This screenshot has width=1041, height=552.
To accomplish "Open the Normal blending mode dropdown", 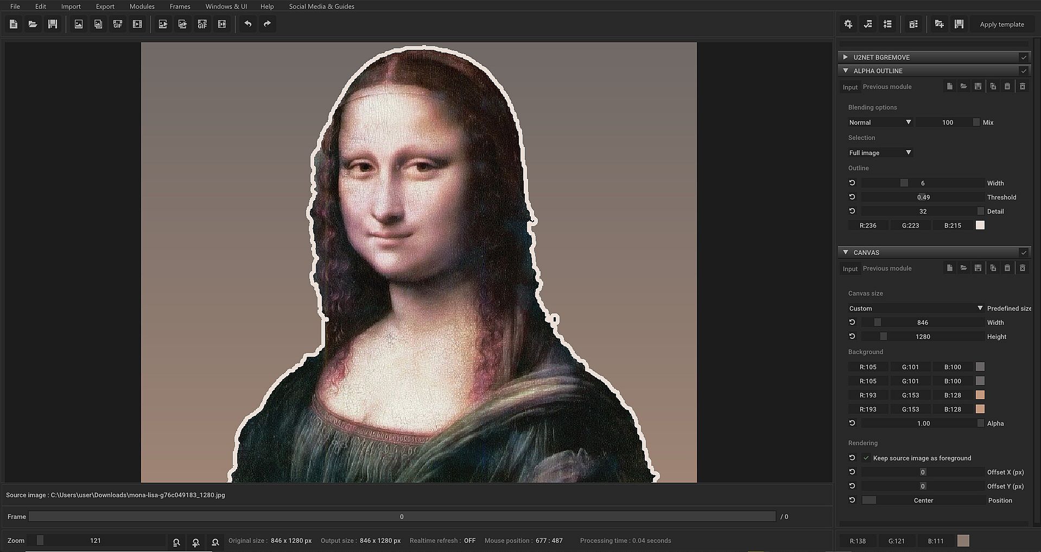I will click(879, 123).
